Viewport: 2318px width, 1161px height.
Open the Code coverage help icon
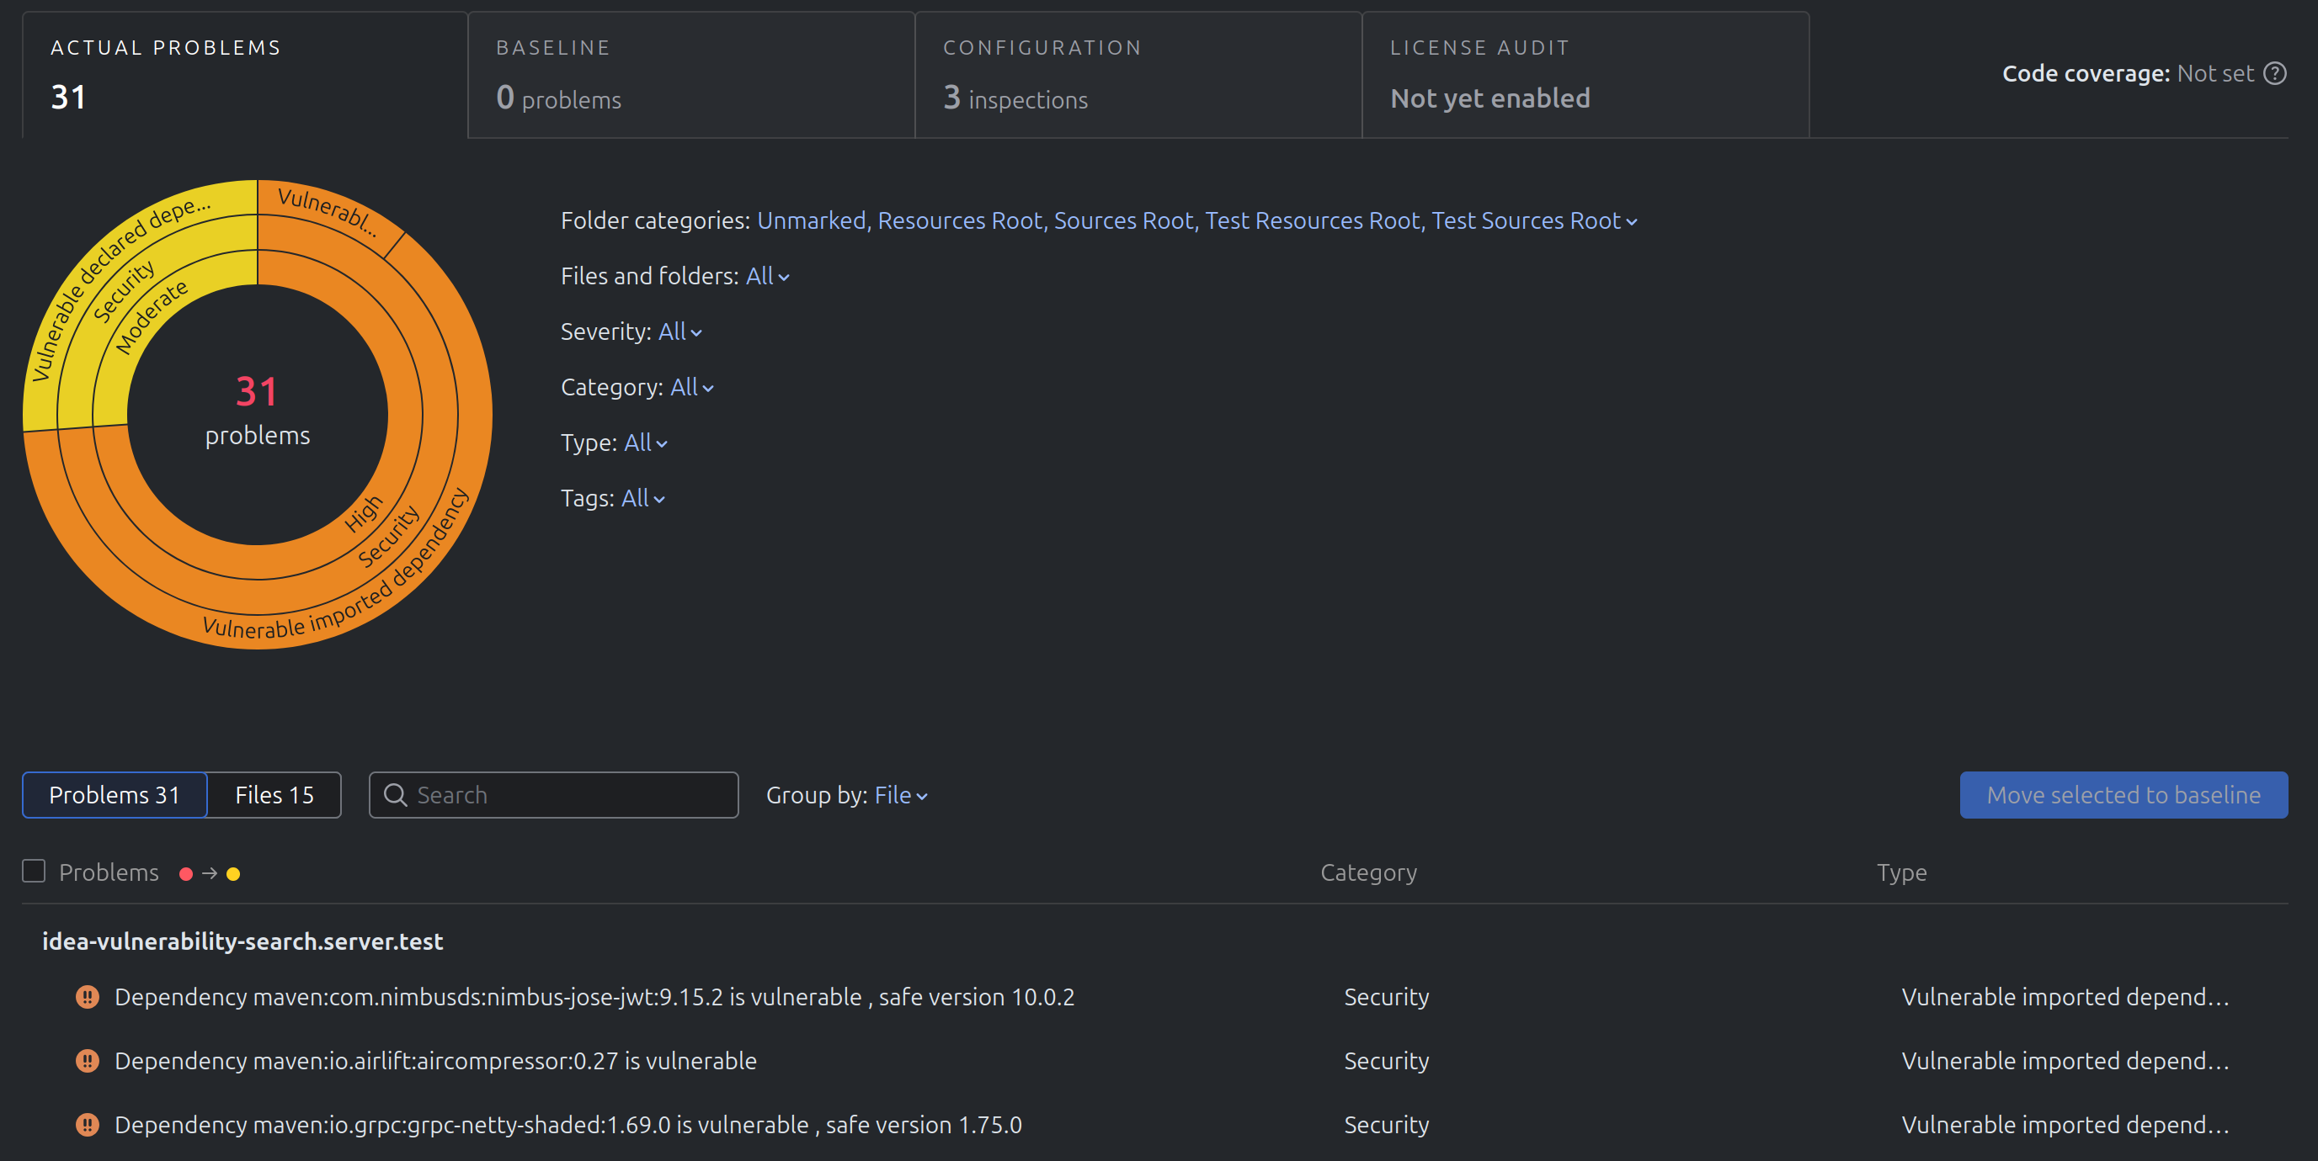coord(2275,74)
